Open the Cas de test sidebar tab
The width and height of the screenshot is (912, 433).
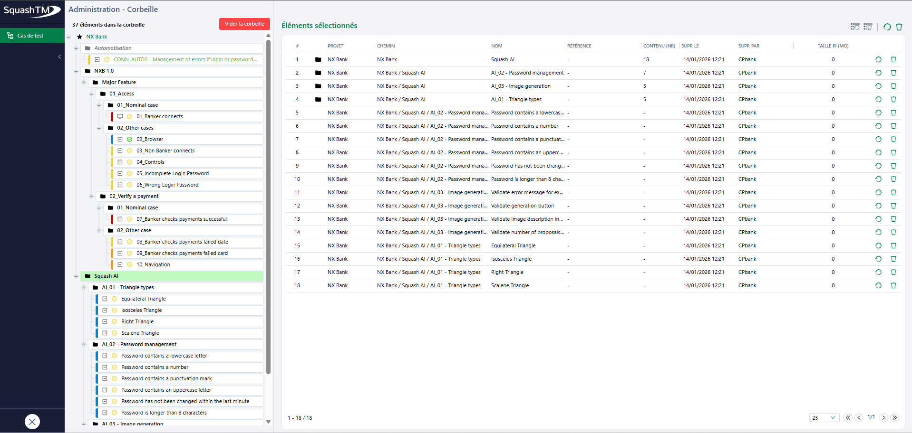[30, 36]
